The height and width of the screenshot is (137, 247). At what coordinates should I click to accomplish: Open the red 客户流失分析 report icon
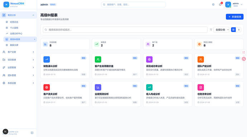click(x=47, y=87)
